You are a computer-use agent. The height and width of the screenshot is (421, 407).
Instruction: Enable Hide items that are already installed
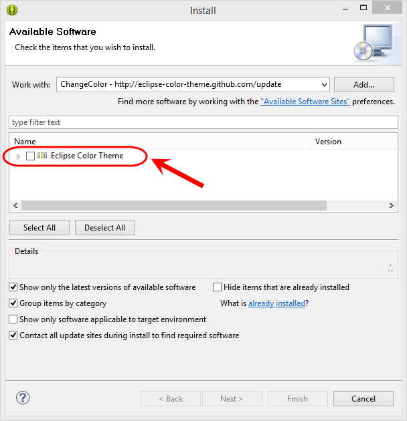click(x=217, y=287)
